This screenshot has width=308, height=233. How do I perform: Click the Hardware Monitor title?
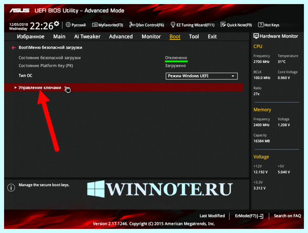tap(279, 36)
